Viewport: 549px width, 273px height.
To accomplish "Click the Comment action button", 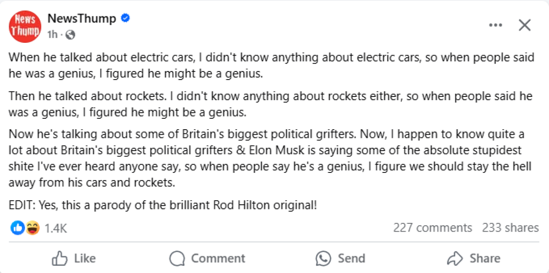I will [207, 258].
